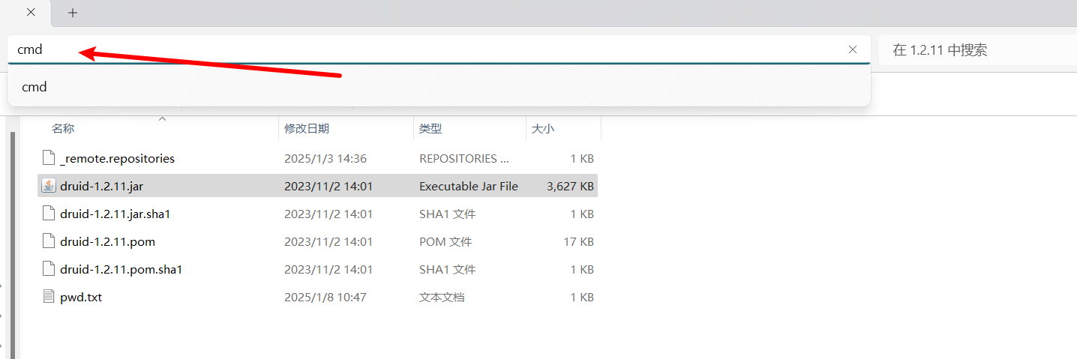Select file name druid-1.2.11.jar
1077x359 pixels.
tap(101, 186)
